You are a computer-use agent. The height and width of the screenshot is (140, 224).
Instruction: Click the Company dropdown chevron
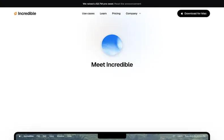pyautogui.click(x=140, y=13)
